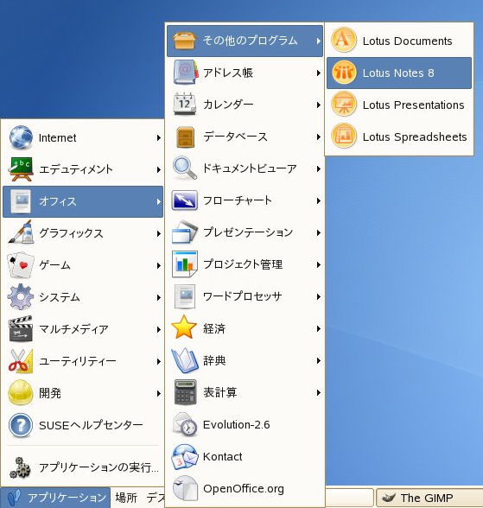Viewport: 483px width, 508px height.
Task: Expand arrow beside アドレス帳
Action: 319,73
